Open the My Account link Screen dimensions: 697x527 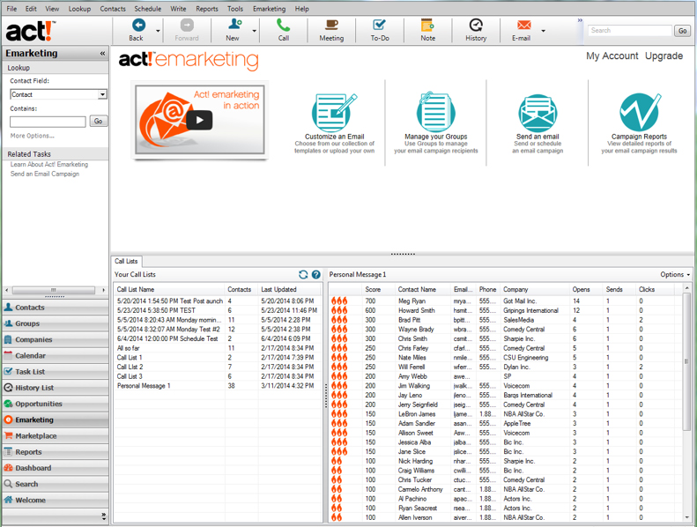coord(612,56)
